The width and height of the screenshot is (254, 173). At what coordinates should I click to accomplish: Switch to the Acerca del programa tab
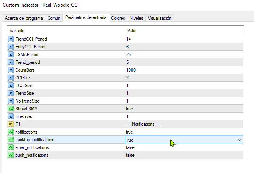[x=24, y=18]
